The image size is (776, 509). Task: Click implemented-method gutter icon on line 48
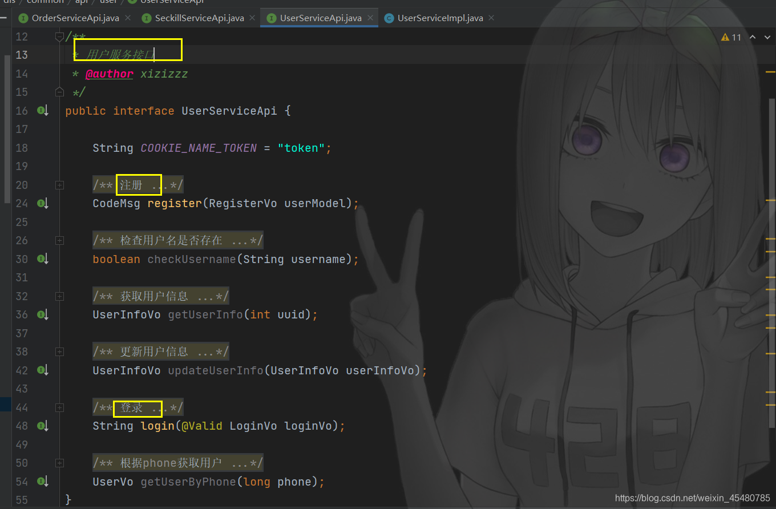click(43, 426)
